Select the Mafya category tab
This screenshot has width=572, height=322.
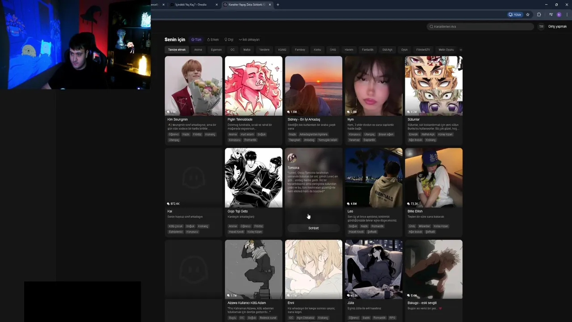[x=247, y=50]
